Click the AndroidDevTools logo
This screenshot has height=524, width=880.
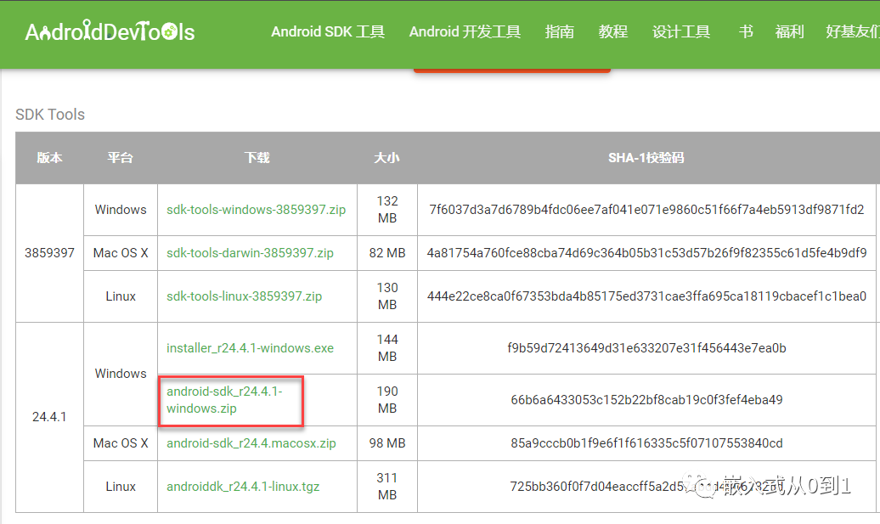[x=110, y=32]
